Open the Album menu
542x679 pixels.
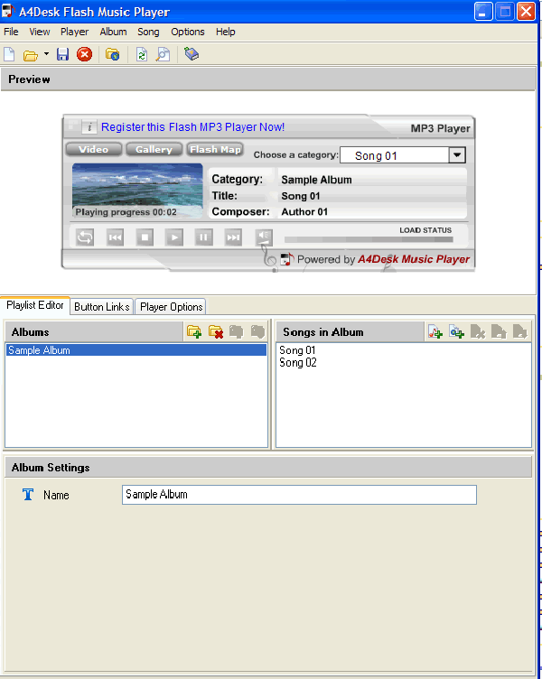click(x=113, y=32)
